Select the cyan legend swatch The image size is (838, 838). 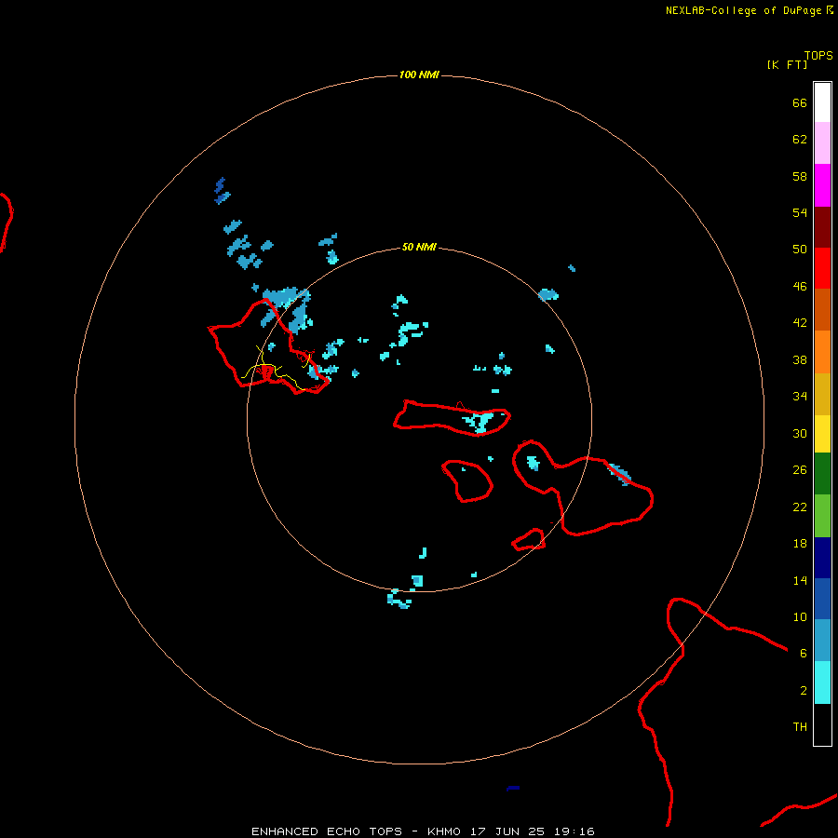click(822, 683)
